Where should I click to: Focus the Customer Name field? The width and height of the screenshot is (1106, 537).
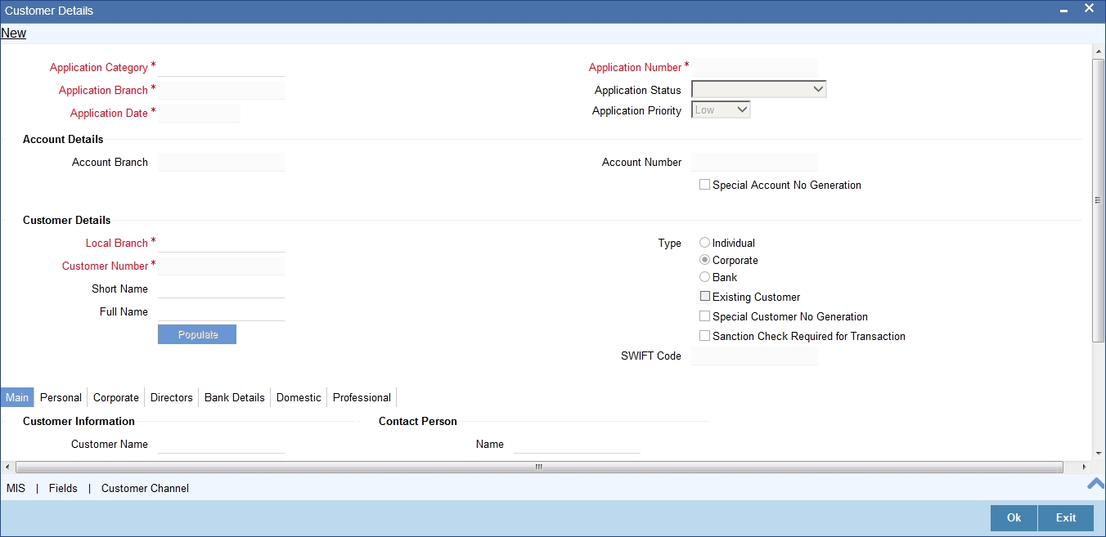pos(221,444)
